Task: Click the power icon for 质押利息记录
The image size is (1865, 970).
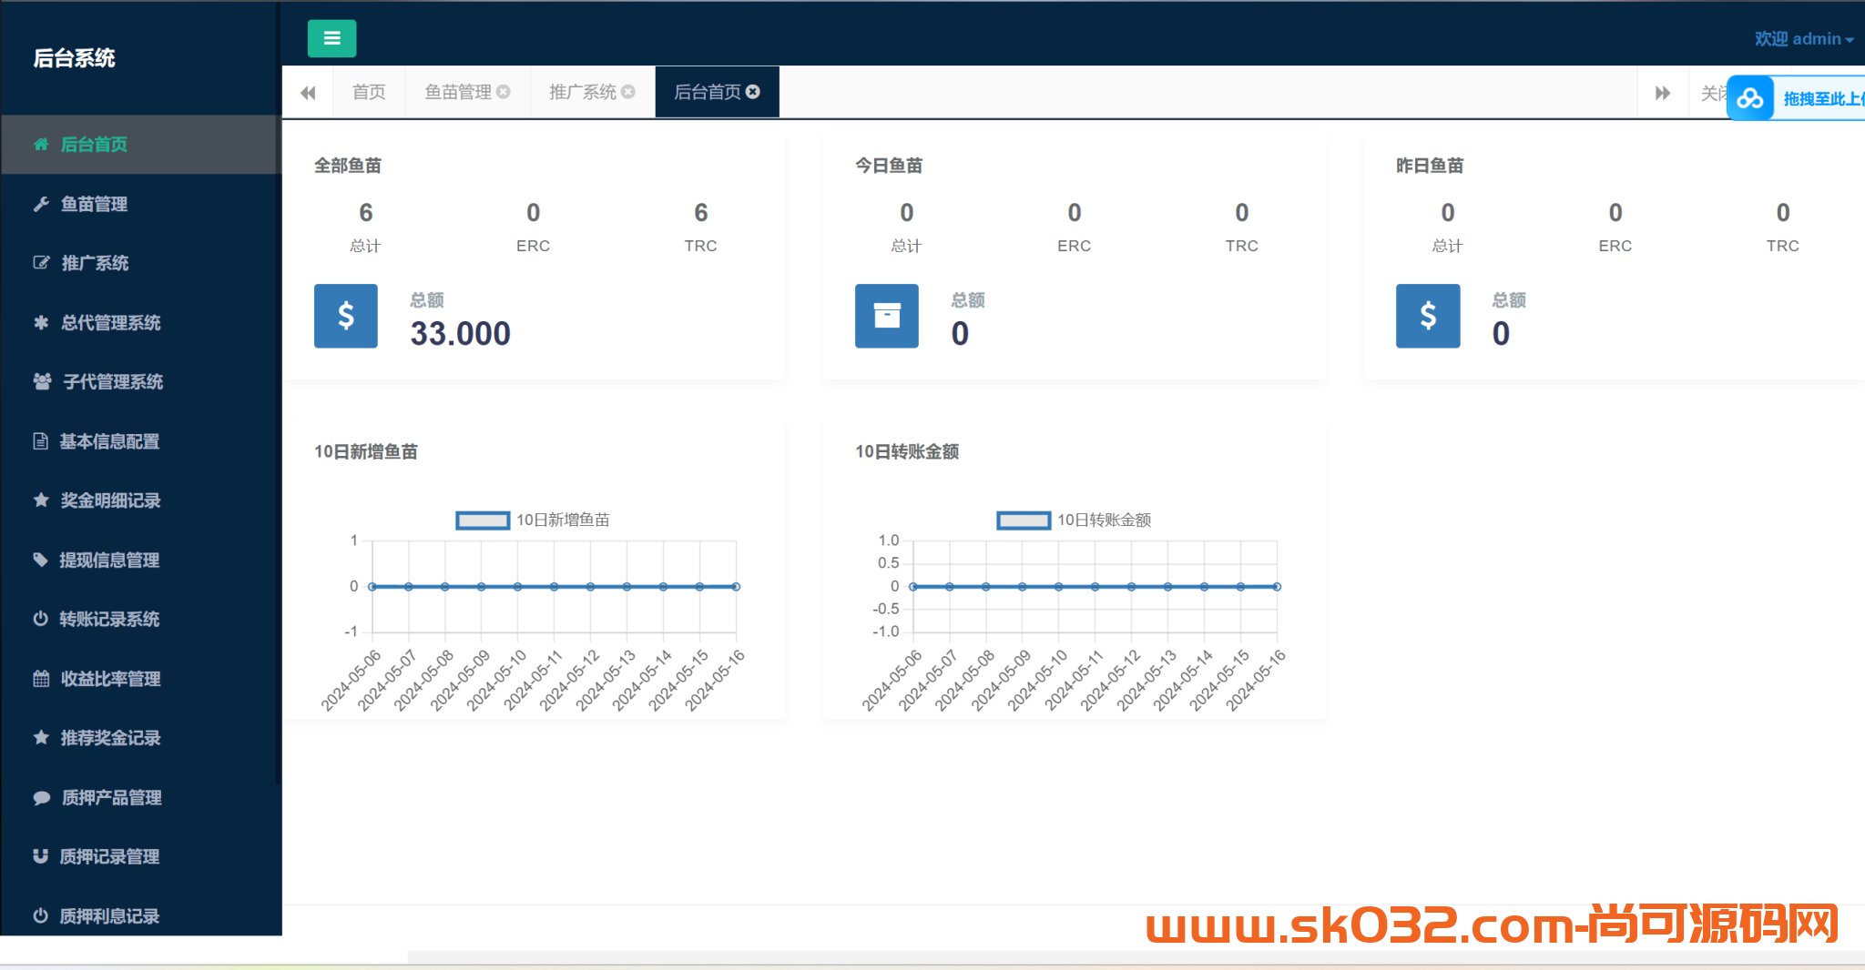Action: 41,915
